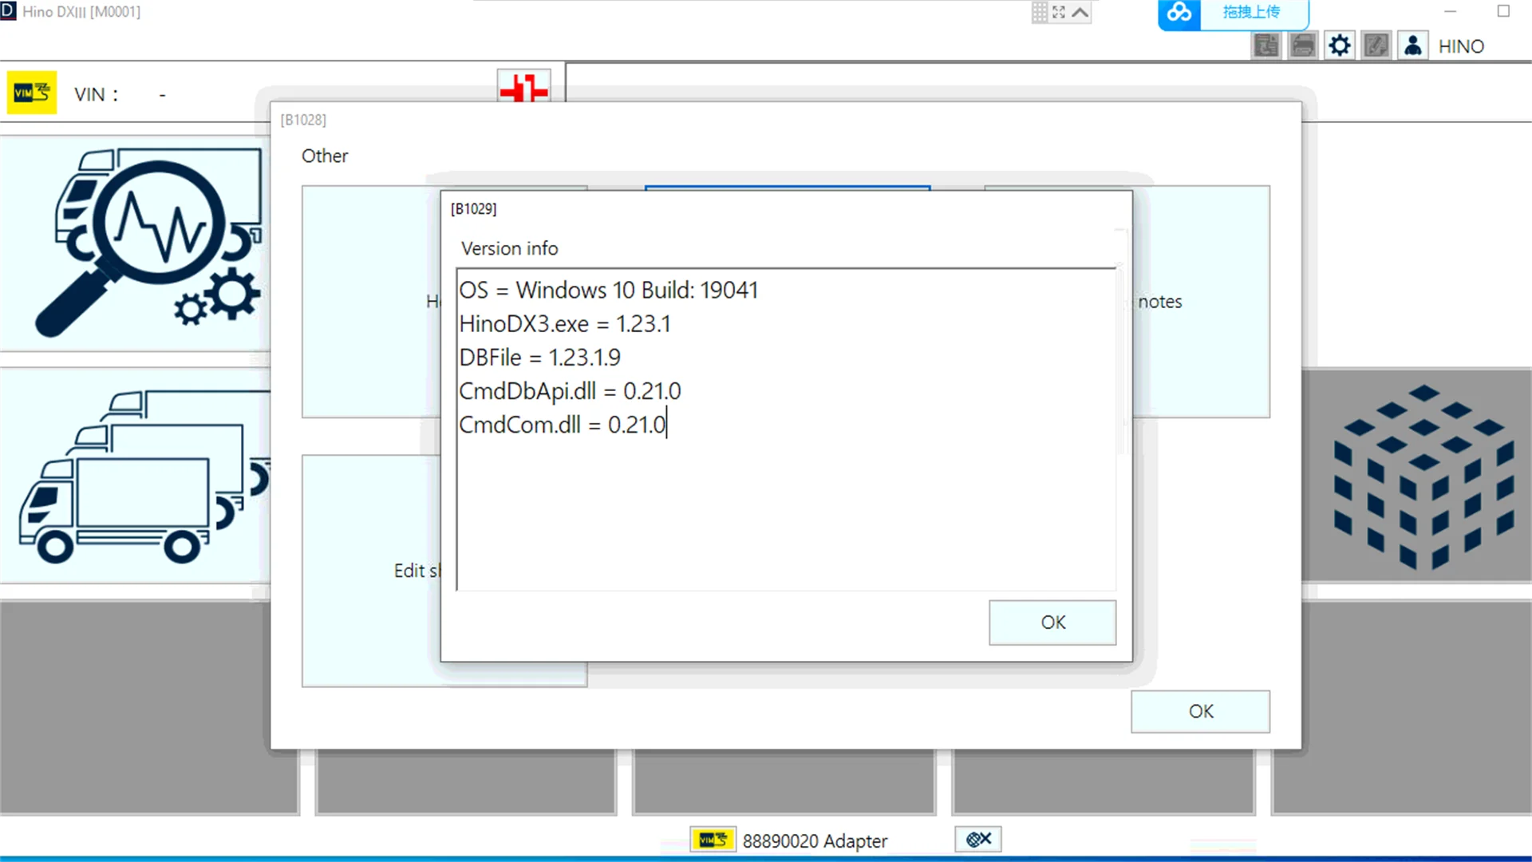The width and height of the screenshot is (1532, 862).
Task: Click the 'CmdCom.dll = 0.21.0' line
Action: [x=563, y=425]
